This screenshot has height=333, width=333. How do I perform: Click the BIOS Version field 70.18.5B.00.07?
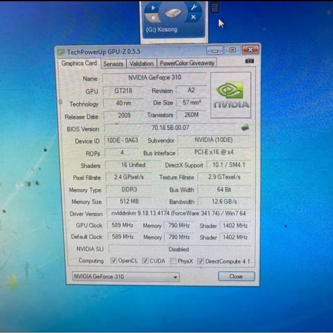click(x=170, y=128)
